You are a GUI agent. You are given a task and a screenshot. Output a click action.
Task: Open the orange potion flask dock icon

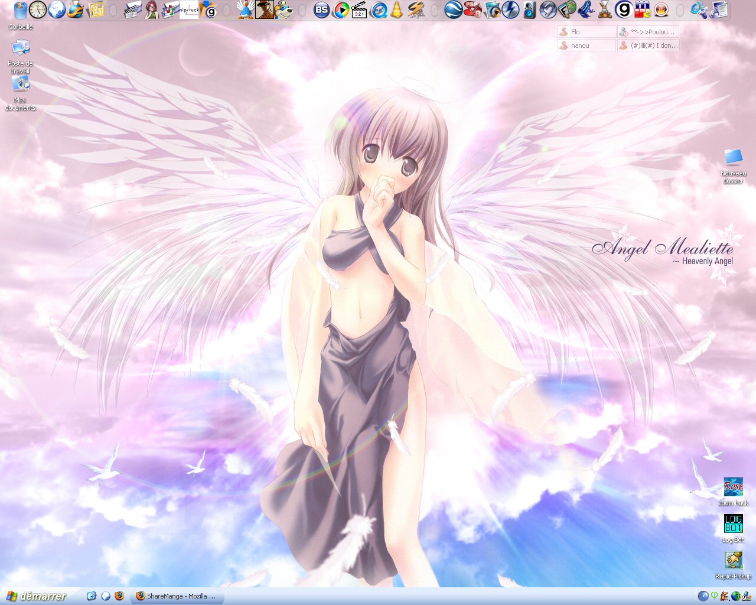pos(76,9)
